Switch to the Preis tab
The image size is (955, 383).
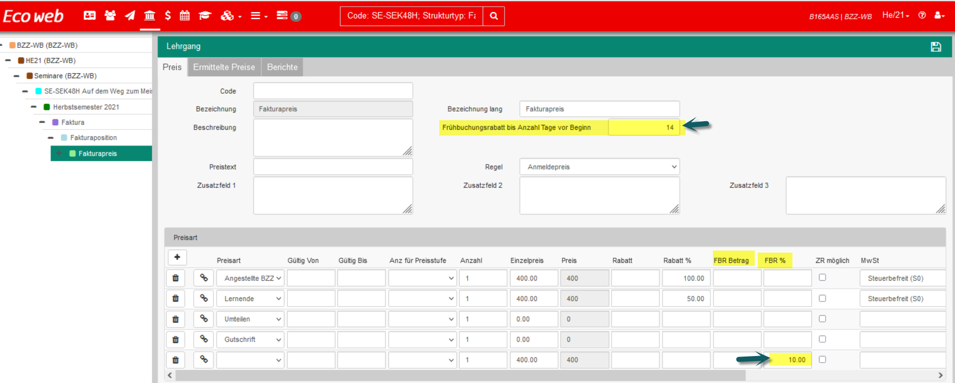pyautogui.click(x=172, y=67)
